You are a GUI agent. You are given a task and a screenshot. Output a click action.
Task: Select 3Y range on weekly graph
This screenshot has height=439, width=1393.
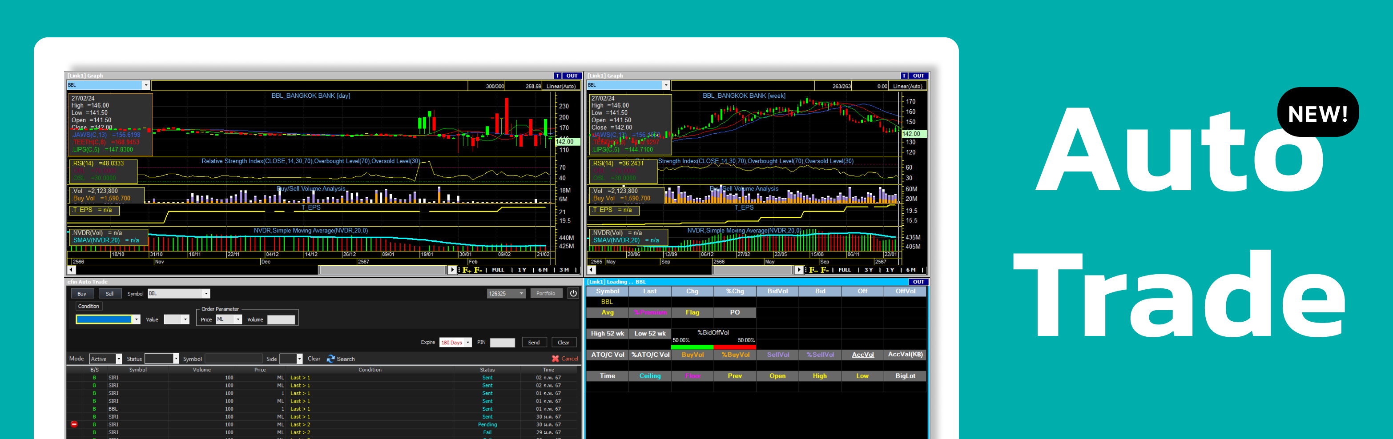point(869,270)
